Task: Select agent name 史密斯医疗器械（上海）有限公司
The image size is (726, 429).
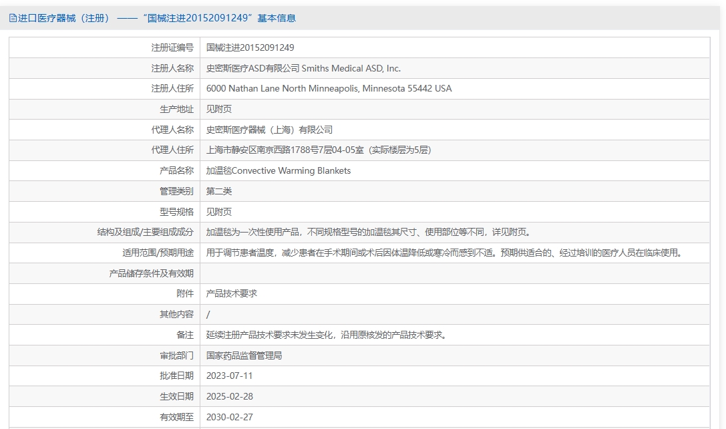Action: pyautogui.click(x=269, y=130)
